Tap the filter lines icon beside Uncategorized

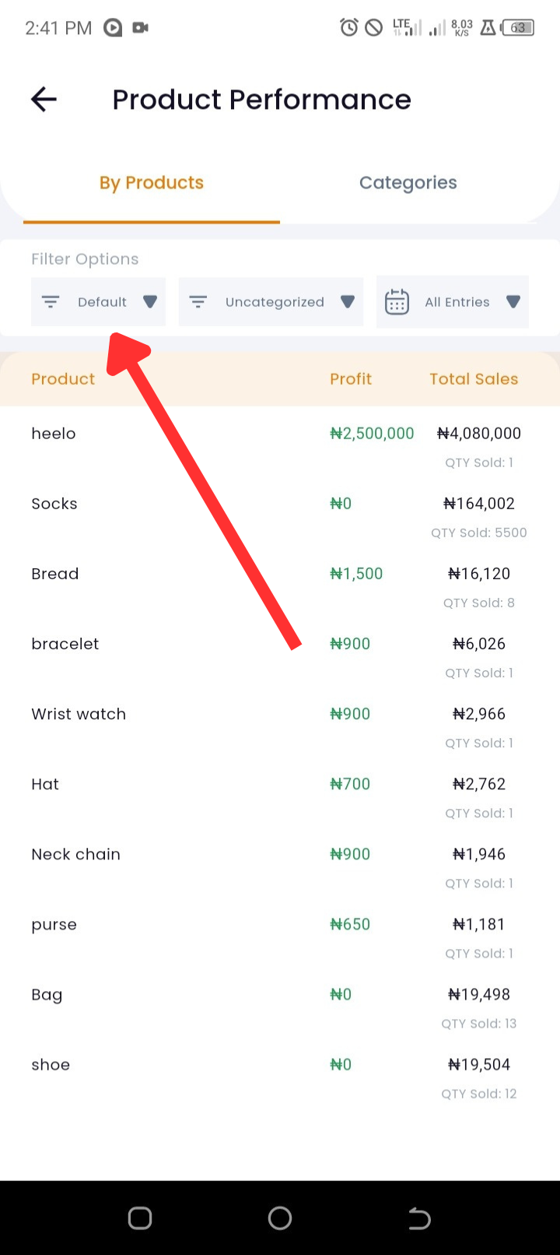tap(198, 302)
